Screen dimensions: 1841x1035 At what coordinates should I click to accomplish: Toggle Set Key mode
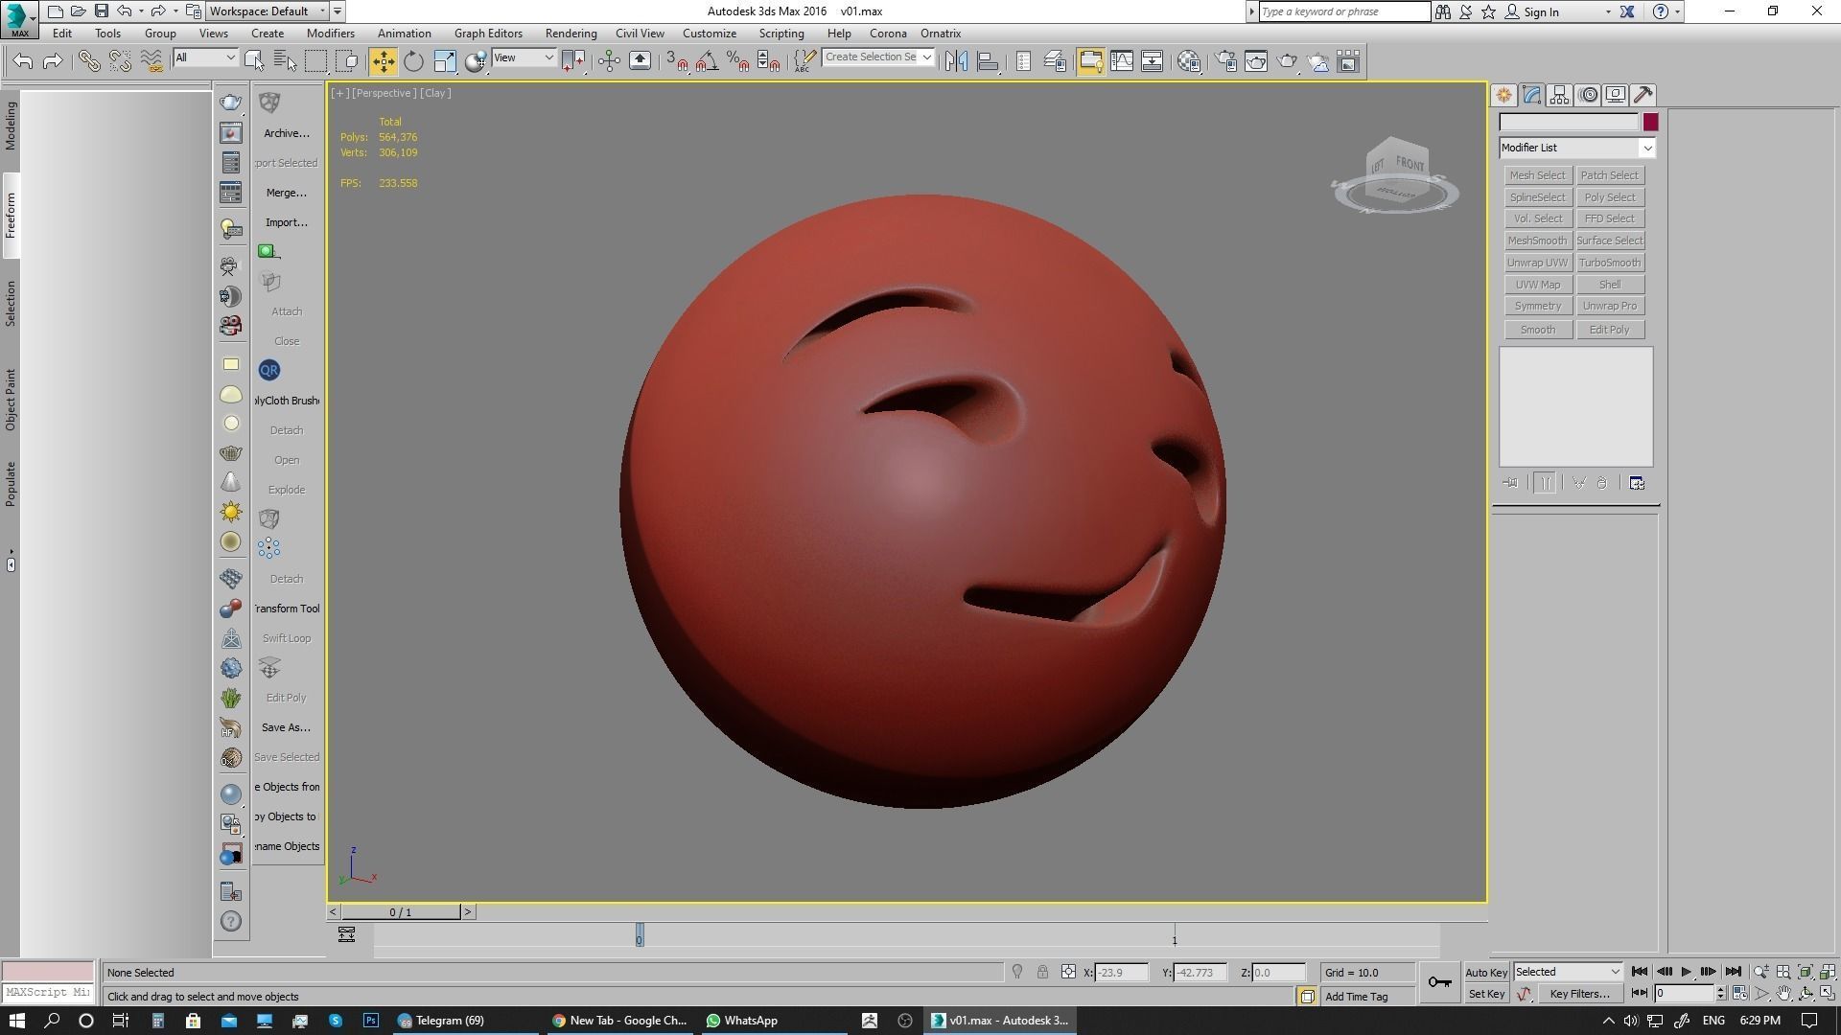1486,994
